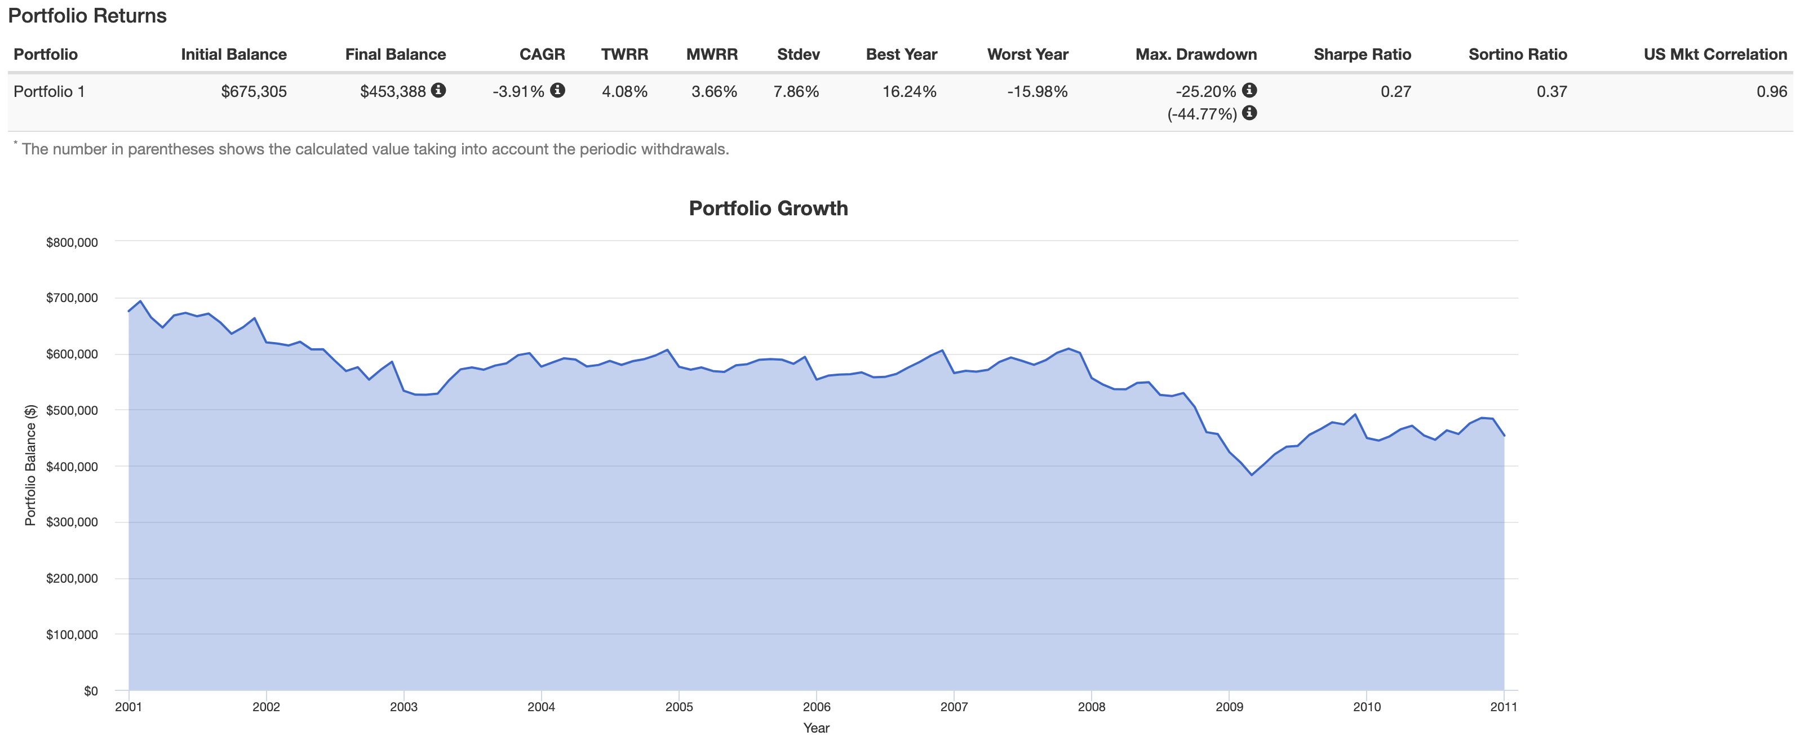Click the US Mkt Correlation header
Image resolution: width=1800 pixels, height=745 pixels.
pyautogui.click(x=1715, y=55)
